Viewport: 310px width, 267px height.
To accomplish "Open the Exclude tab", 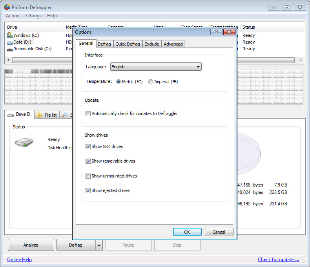I will [x=152, y=44].
